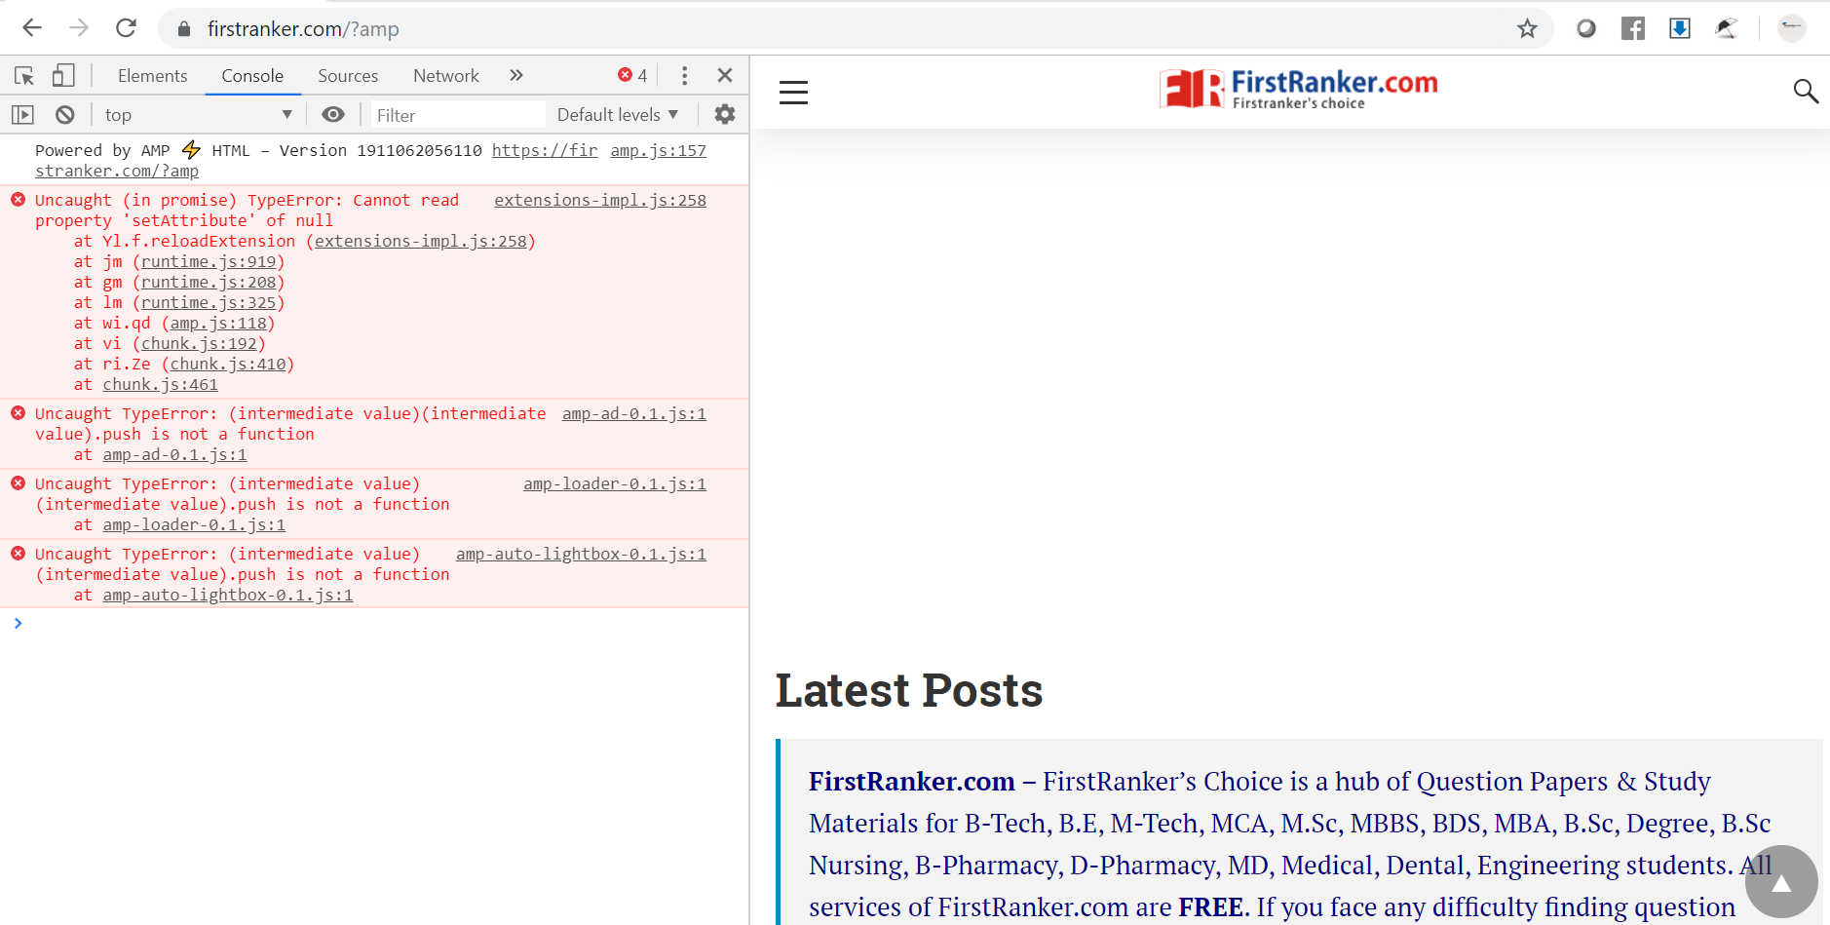Open the amp.js:118 stack link
1830x925 pixels.
(x=218, y=323)
